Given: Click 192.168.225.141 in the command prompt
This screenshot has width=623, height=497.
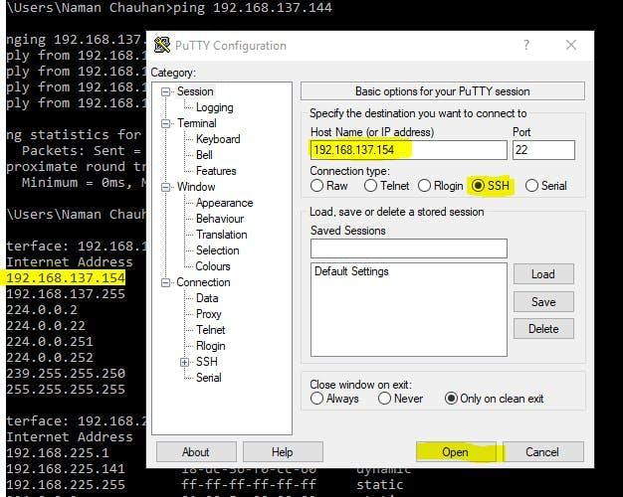Looking at the screenshot, I should pos(66,468).
